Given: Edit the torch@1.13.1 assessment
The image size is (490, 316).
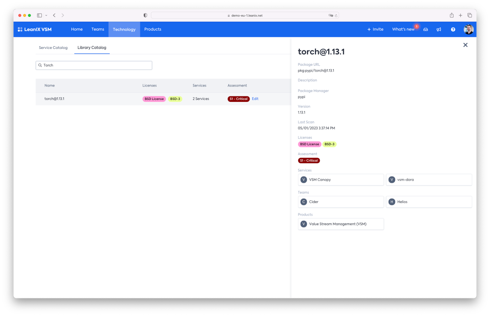Looking at the screenshot, I should pos(255,99).
